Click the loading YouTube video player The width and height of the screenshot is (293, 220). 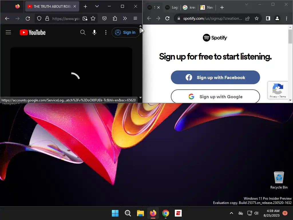(x=71, y=72)
